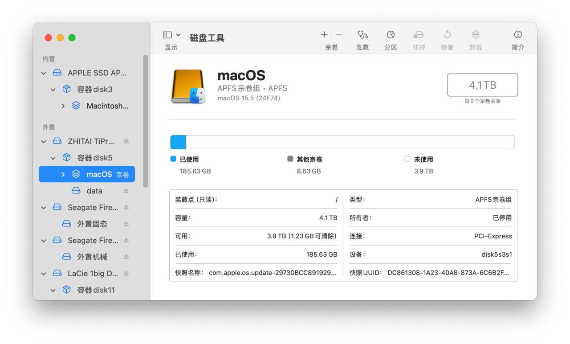Screen dimensions: 570x344
Task: Eject the 外置固态 volume
Action: tap(126, 224)
